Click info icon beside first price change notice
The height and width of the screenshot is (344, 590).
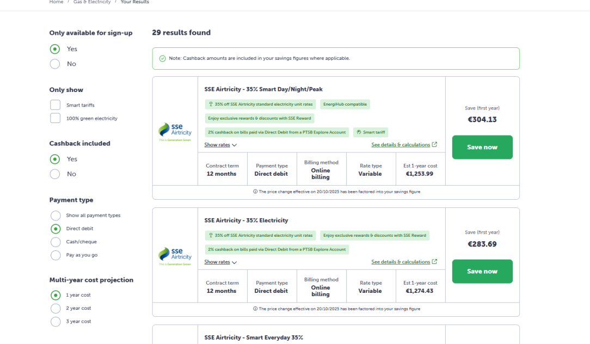[x=255, y=192]
